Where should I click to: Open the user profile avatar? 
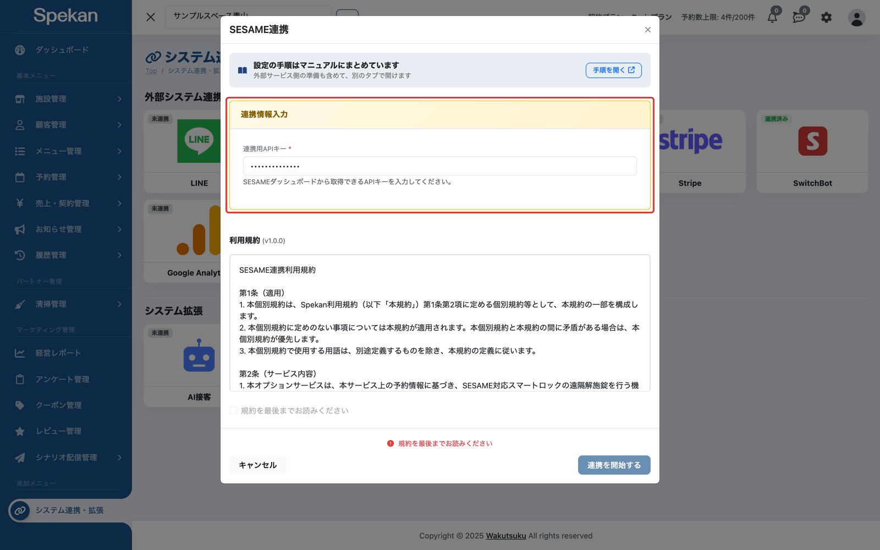(x=856, y=18)
